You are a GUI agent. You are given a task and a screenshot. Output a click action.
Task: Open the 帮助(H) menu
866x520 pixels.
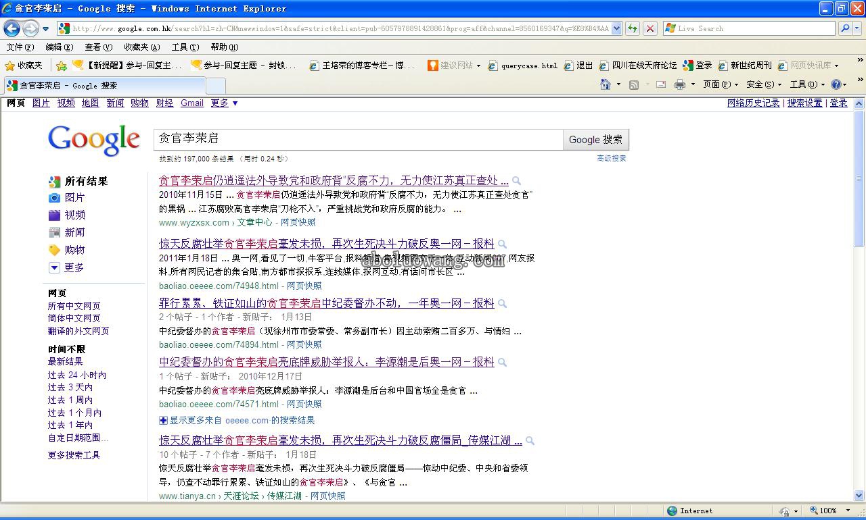click(224, 47)
